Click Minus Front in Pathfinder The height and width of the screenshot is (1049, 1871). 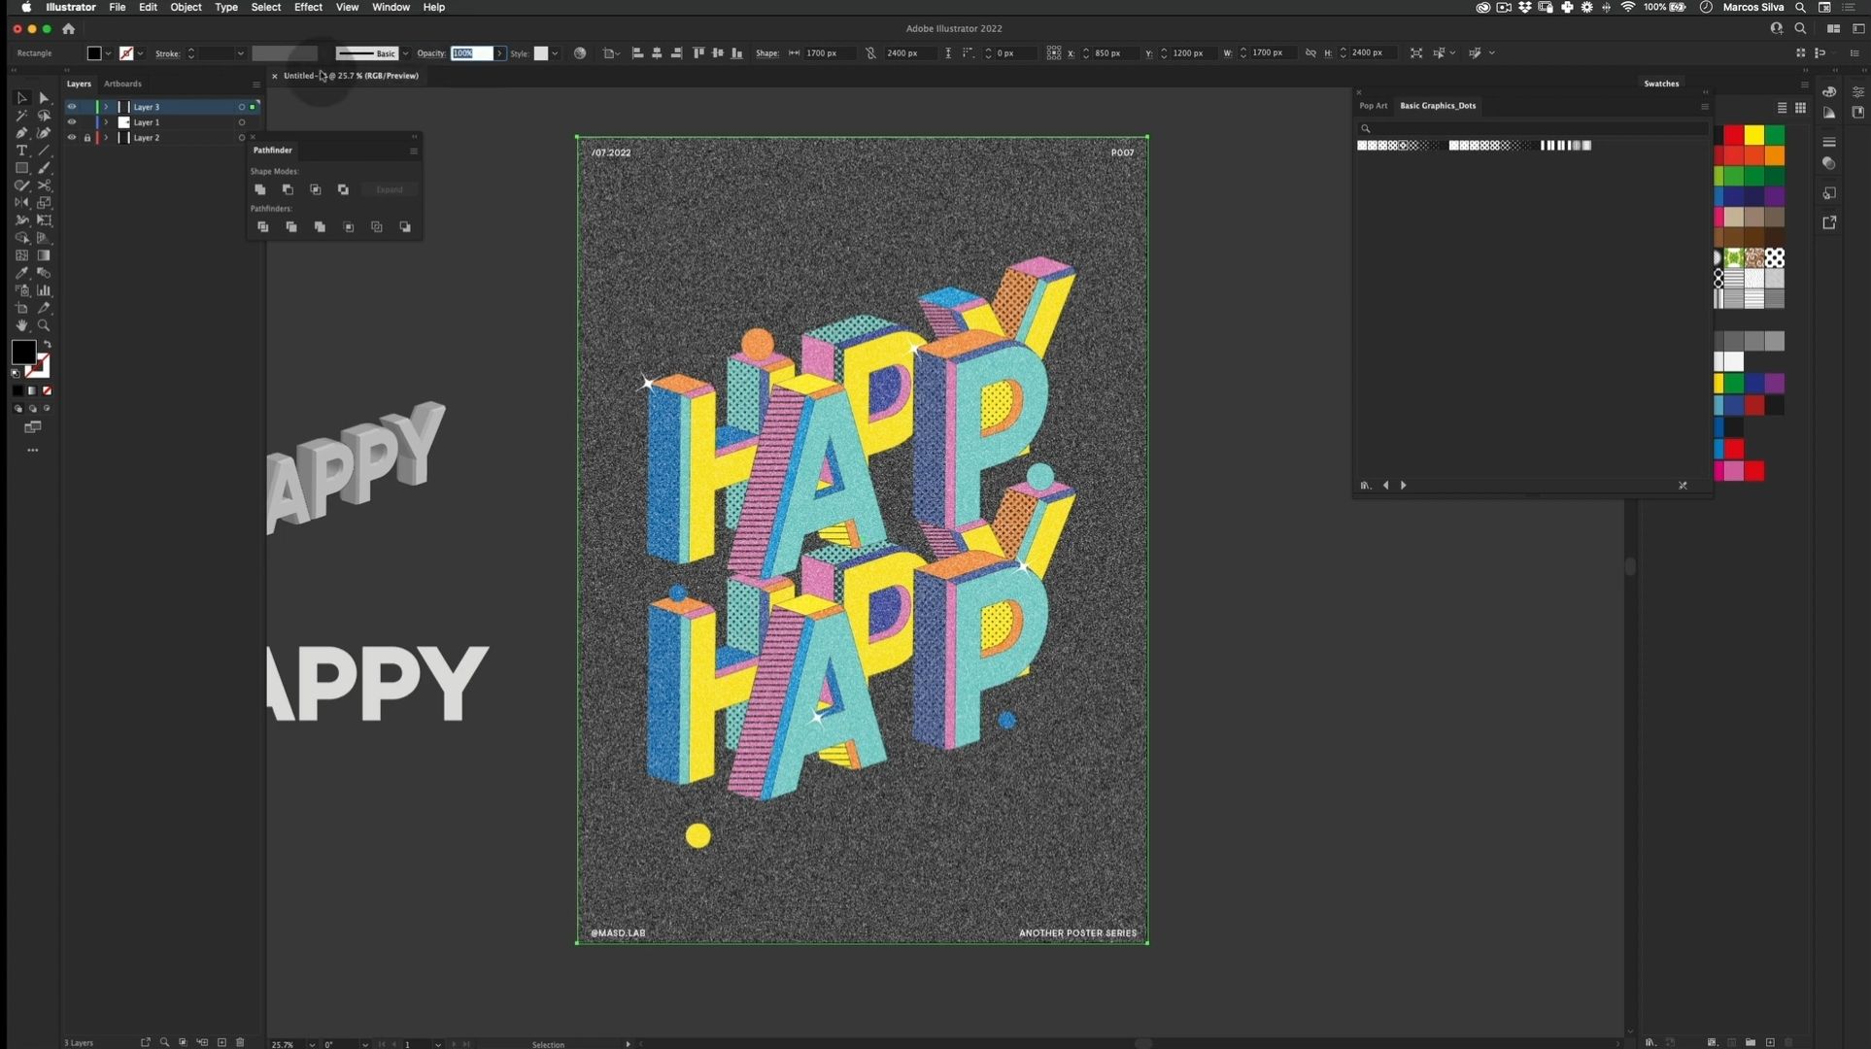[288, 189]
